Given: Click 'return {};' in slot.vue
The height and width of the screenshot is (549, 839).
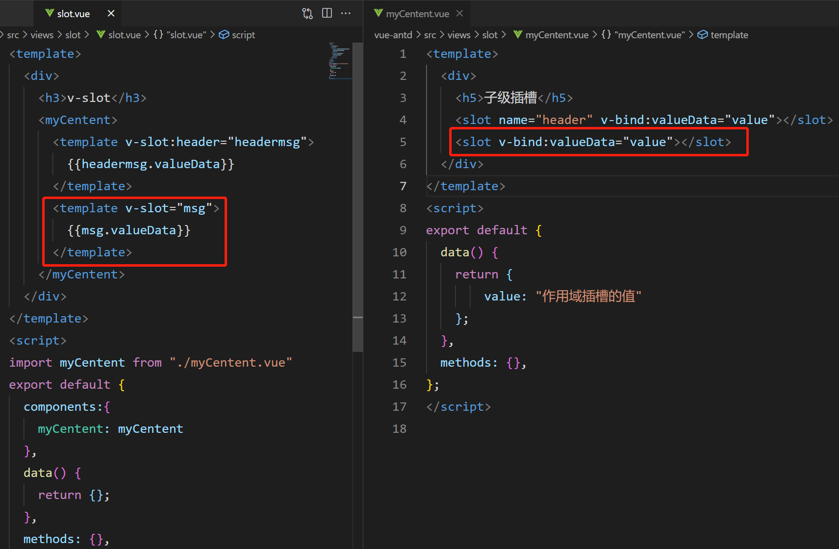Looking at the screenshot, I should pyautogui.click(x=74, y=495).
